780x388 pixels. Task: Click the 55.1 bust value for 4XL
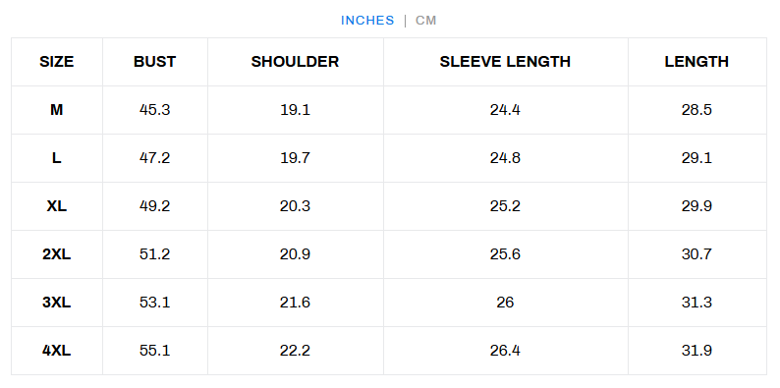click(154, 351)
